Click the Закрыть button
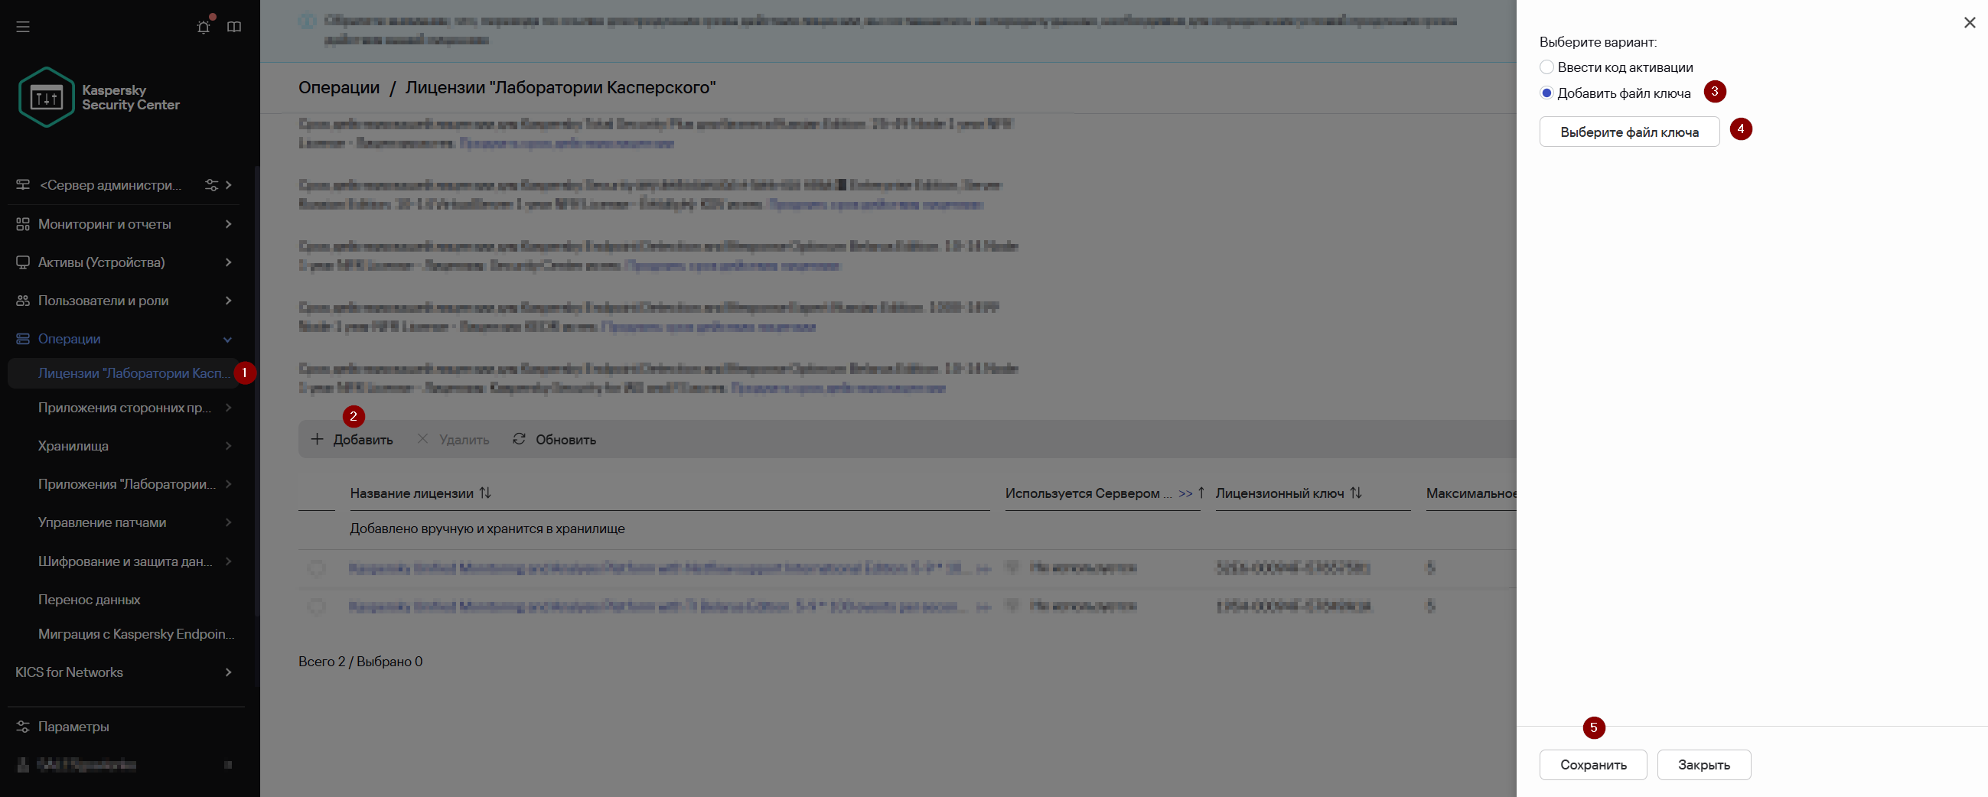Screen dimensions: 1988x797 tap(1703, 765)
